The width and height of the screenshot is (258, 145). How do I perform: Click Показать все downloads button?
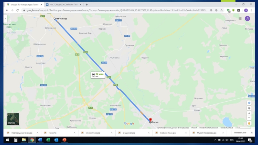tap(240, 133)
